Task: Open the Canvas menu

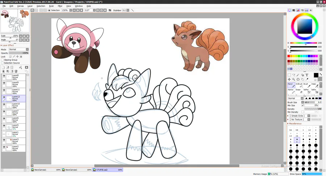Action: [x=20, y=6]
